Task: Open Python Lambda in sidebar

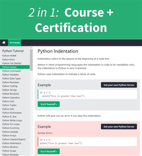Action: (10, 132)
